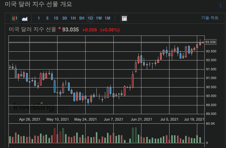226x148 pixels.
Task: Click the Jun 7, 2021 date label
Action: (113, 119)
